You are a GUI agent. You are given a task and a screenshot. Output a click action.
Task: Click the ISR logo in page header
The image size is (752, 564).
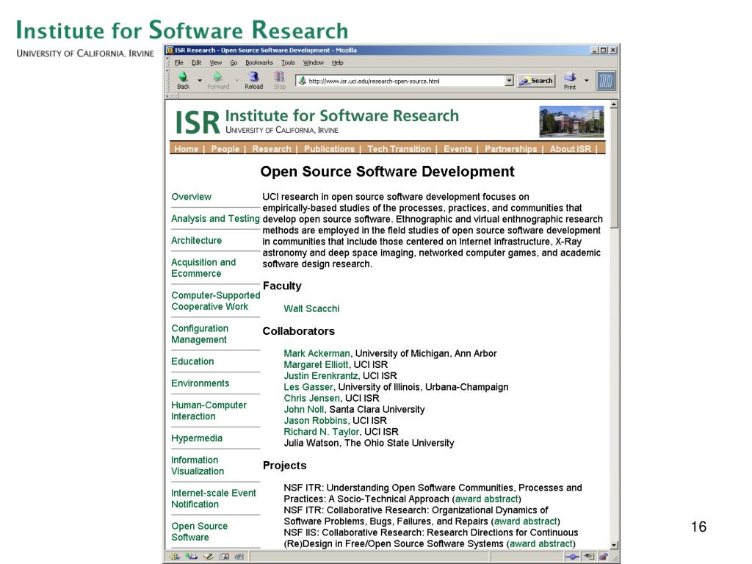(x=197, y=123)
